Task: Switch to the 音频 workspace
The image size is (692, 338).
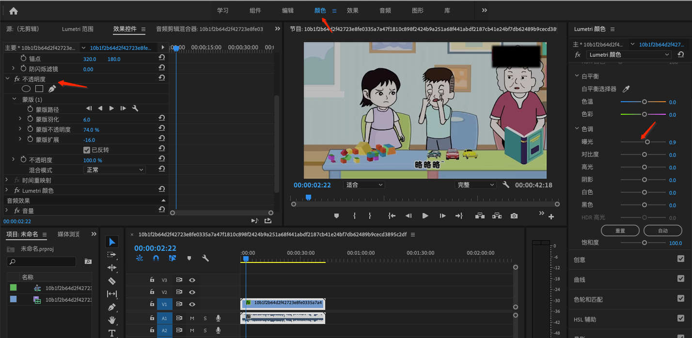Action: (385, 11)
